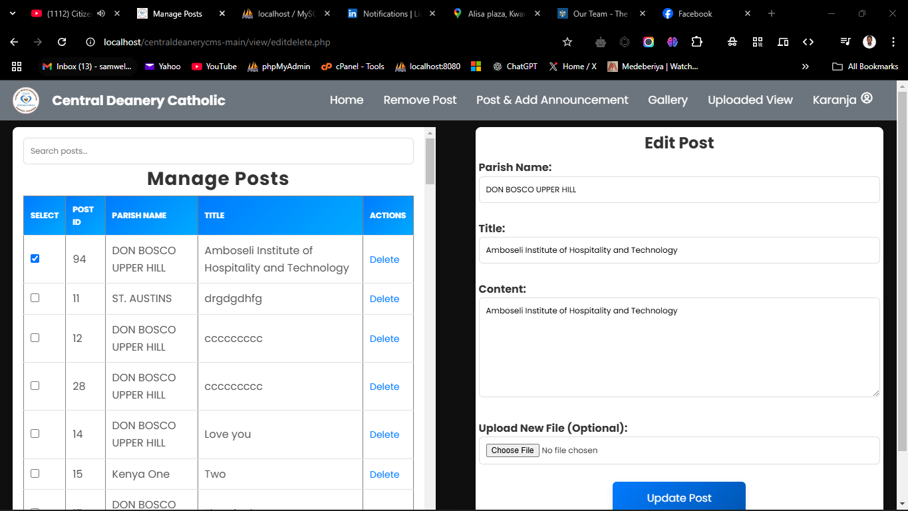The image size is (908, 511).
Task: Open the media controls icon
Action: point(845,42)
